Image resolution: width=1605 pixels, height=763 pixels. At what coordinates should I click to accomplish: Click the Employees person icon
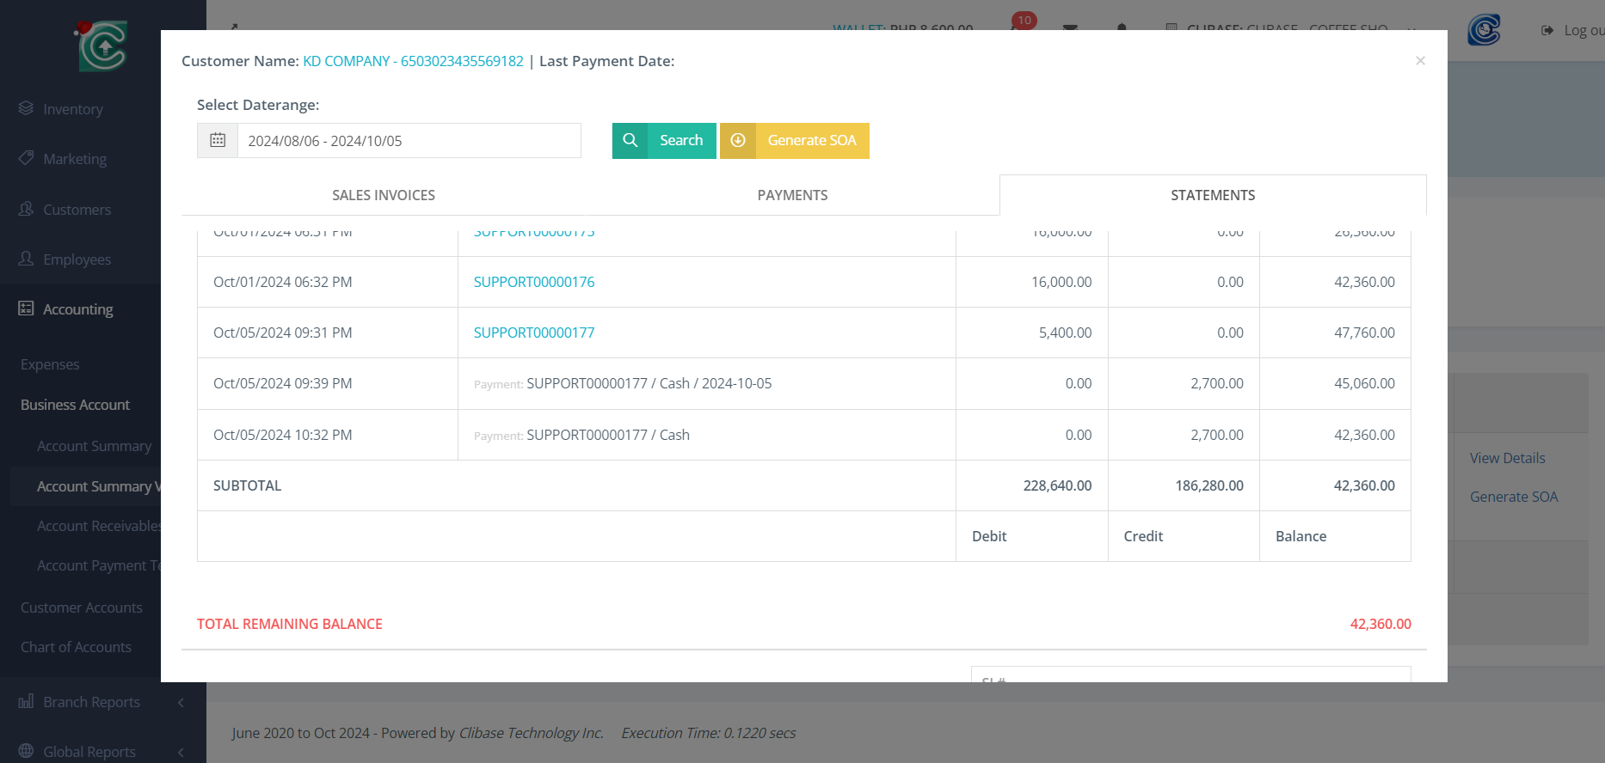26,259
